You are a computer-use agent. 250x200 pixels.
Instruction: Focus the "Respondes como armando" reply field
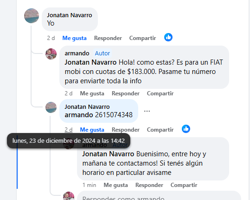click(159, 197)
